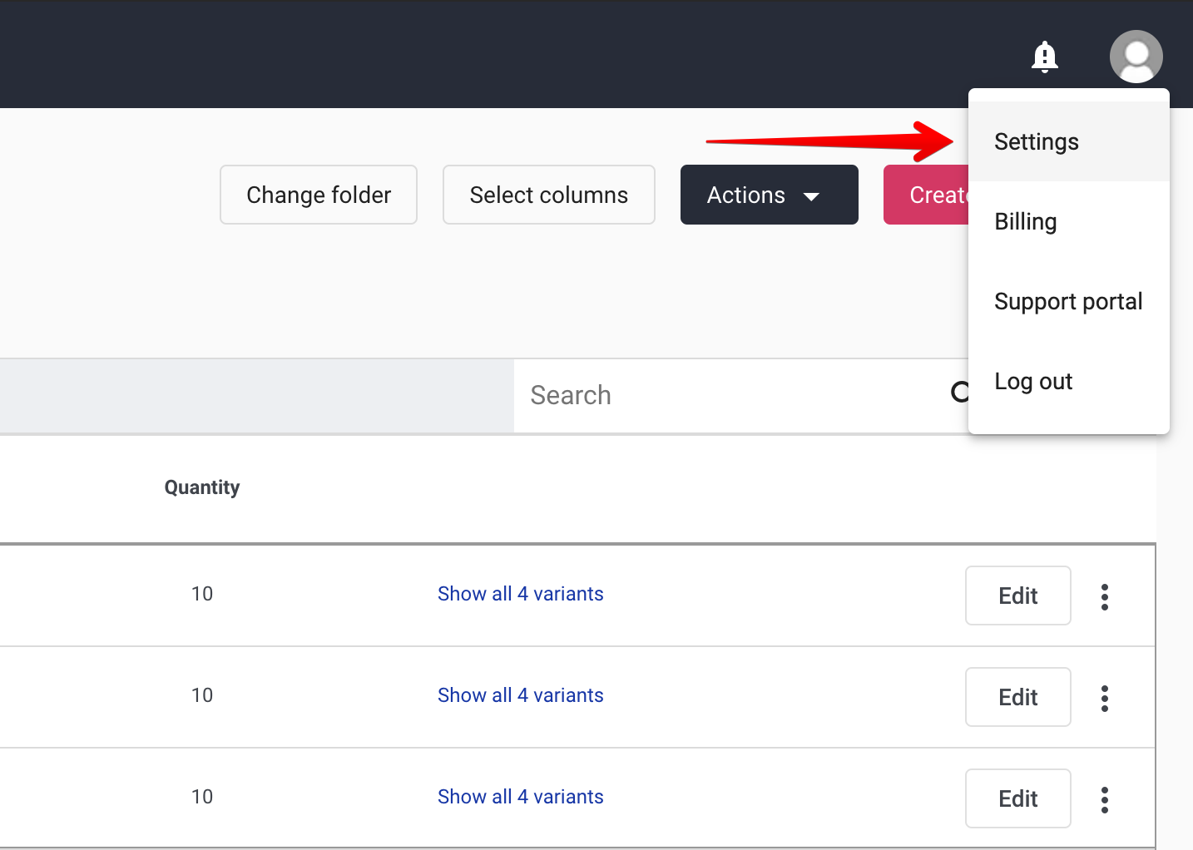This screenshot has height=850, width=1193.
Task: Expand the Actions dropdown
Action: tap(770, 195)
